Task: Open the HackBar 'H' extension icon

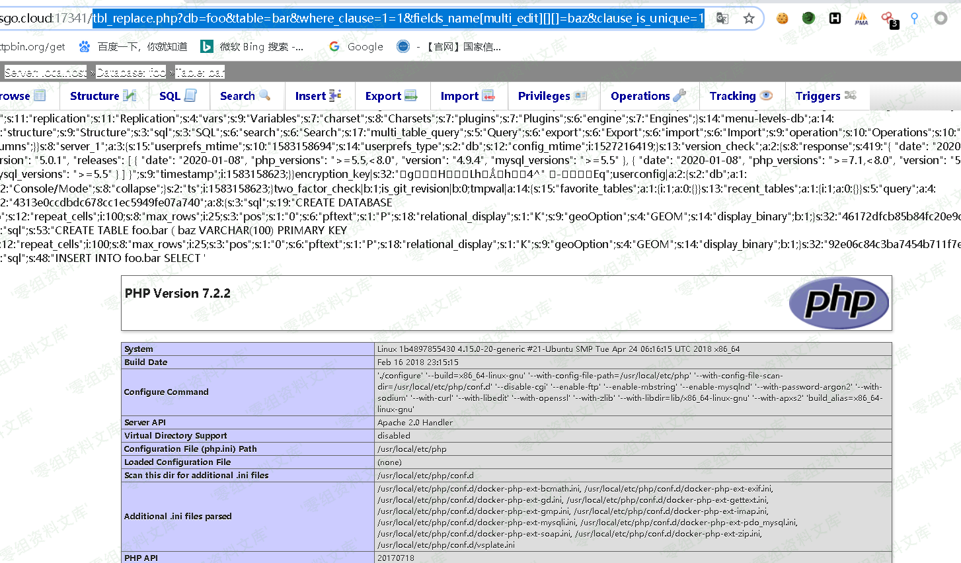Action: point(835,19)
